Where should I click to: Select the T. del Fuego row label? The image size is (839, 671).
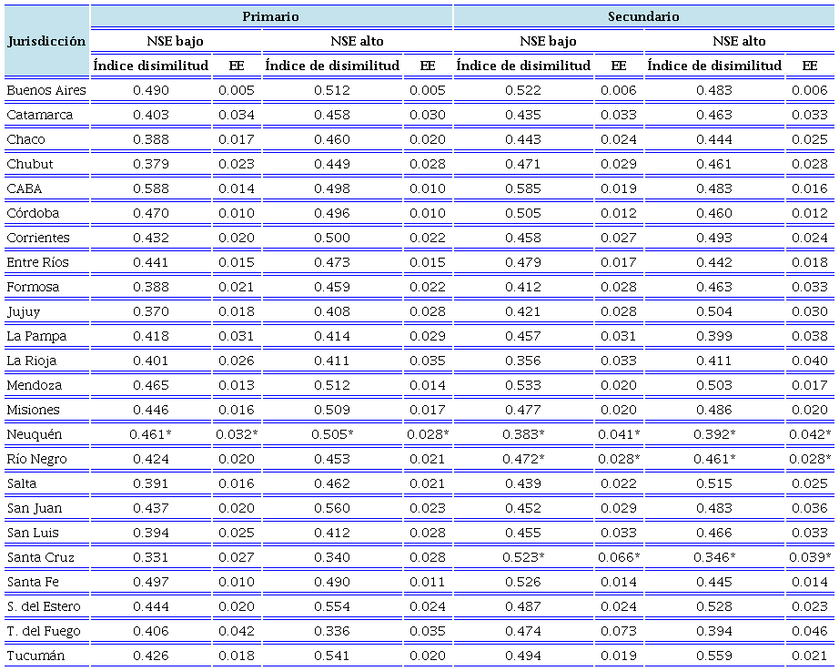point(43,631)
